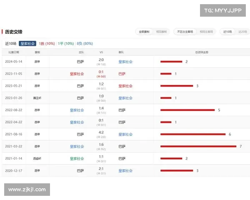Click the 历史交锋 section heading
This screenshot has width=250, height=200.
point(14,32)
